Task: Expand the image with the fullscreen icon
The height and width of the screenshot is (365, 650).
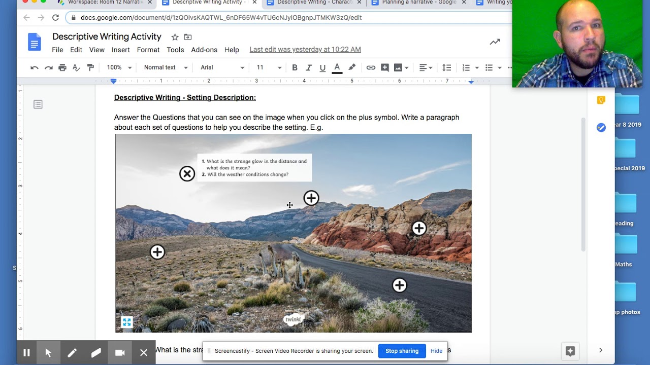Action: point(126,322)
